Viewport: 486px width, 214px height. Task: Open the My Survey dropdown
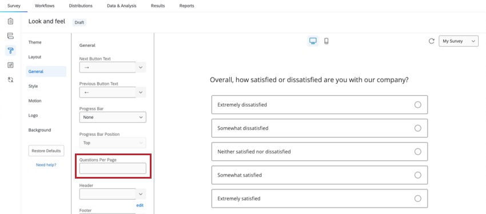click(x=459, y=41)
